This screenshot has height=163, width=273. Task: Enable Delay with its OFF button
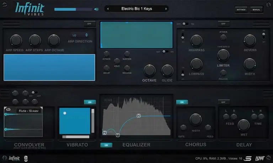pos(224,102)
